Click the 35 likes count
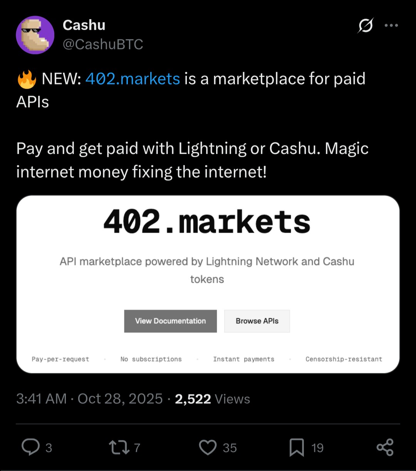 230,448
